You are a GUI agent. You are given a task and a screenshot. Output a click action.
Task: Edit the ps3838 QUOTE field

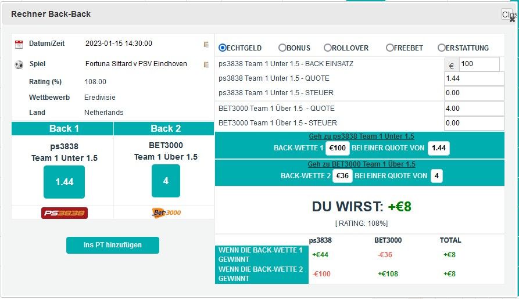coord(474,79)
